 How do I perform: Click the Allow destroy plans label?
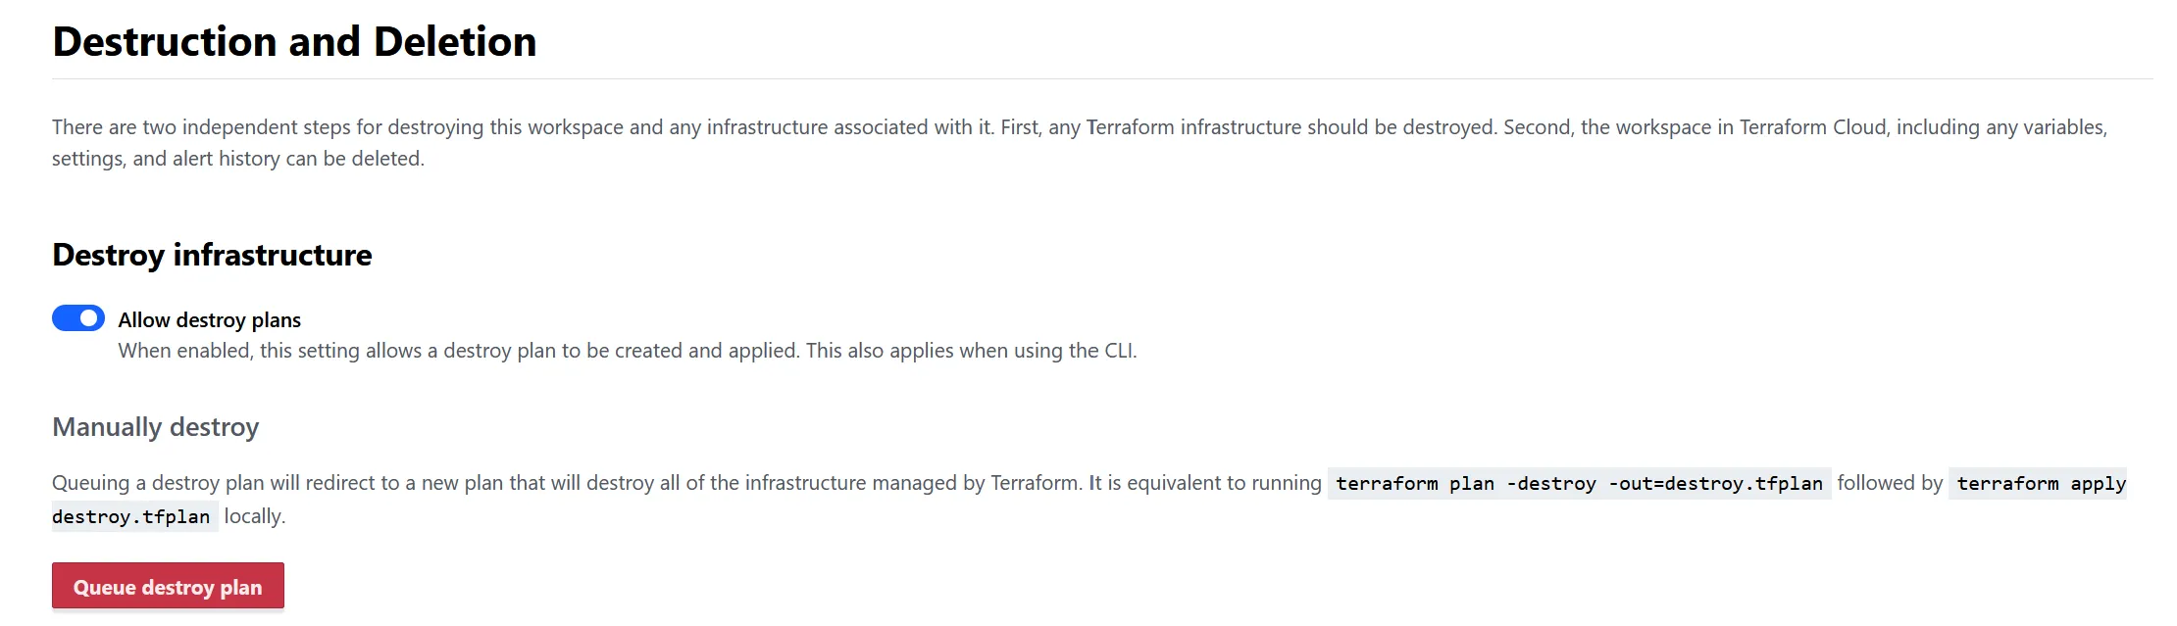(210, 318)
